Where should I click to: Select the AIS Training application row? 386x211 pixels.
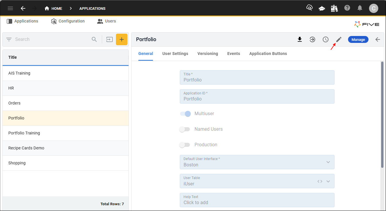[x=66, y=73]
